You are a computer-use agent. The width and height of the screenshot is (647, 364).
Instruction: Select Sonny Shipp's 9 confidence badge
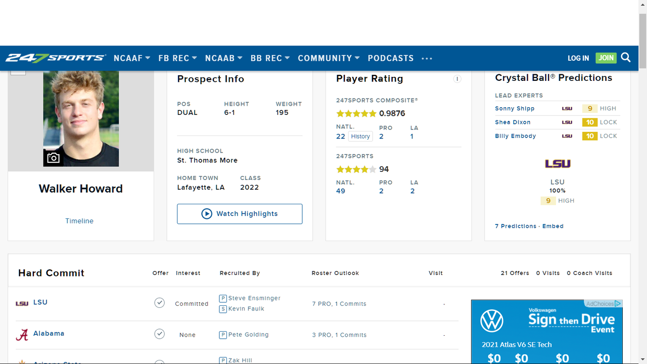click(590, 109)
